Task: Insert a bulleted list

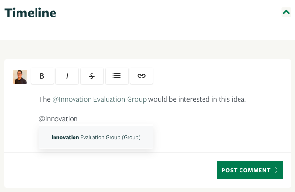Action: pos(117,76)
